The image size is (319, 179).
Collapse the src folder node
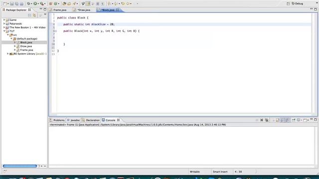[x=8, y=35]
